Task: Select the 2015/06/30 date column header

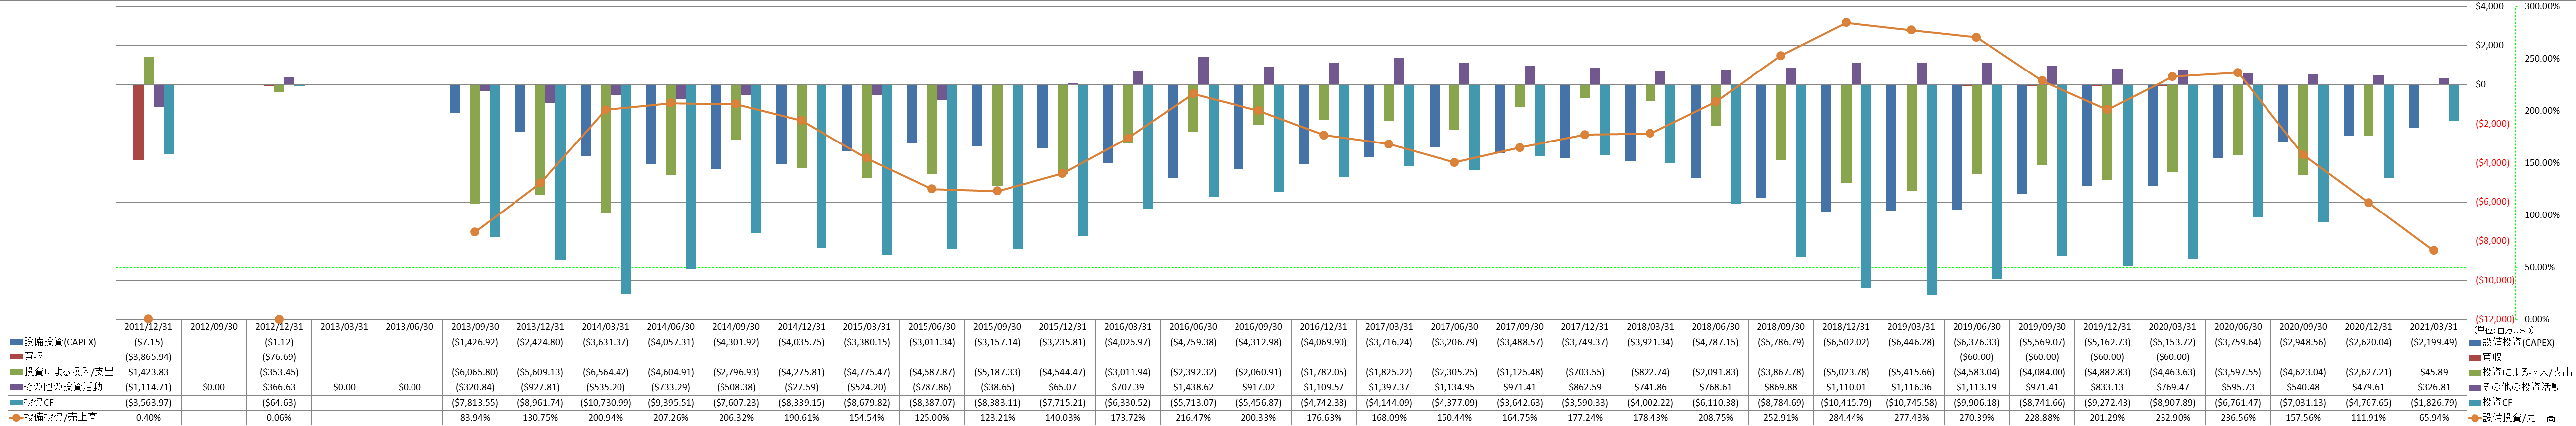Action: [932, 326]
